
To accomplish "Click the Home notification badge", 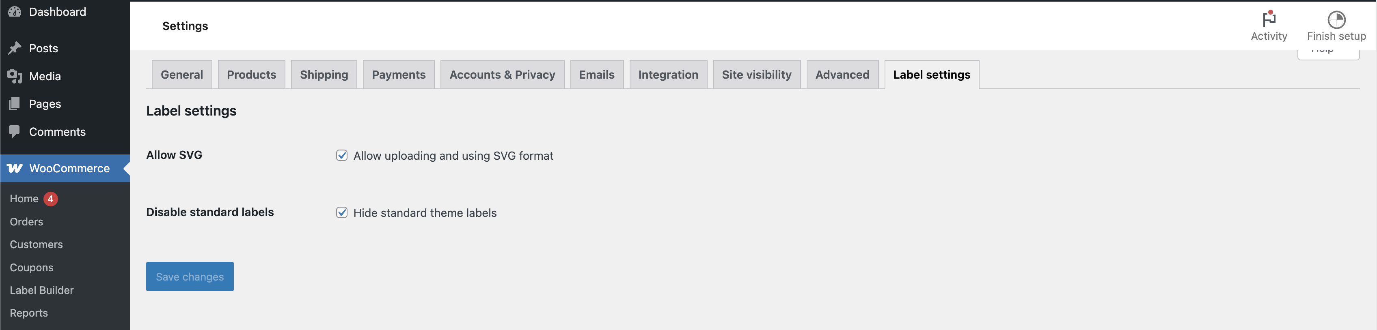I will tap(51, 199).
